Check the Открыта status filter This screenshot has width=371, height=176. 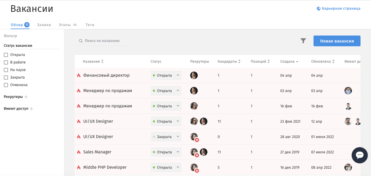point(6,55)
